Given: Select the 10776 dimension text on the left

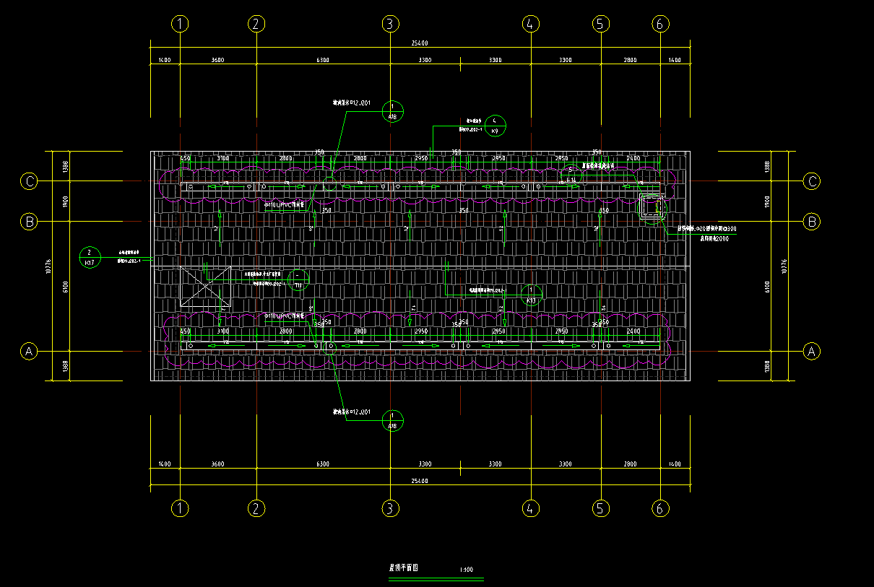Looking at the screenshot, I should pos(48,266).
